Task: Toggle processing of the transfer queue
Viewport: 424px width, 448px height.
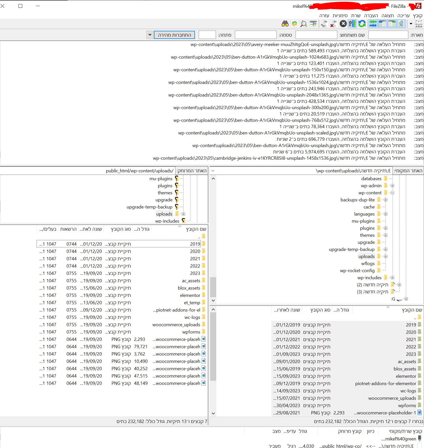Action: [352, 24]
